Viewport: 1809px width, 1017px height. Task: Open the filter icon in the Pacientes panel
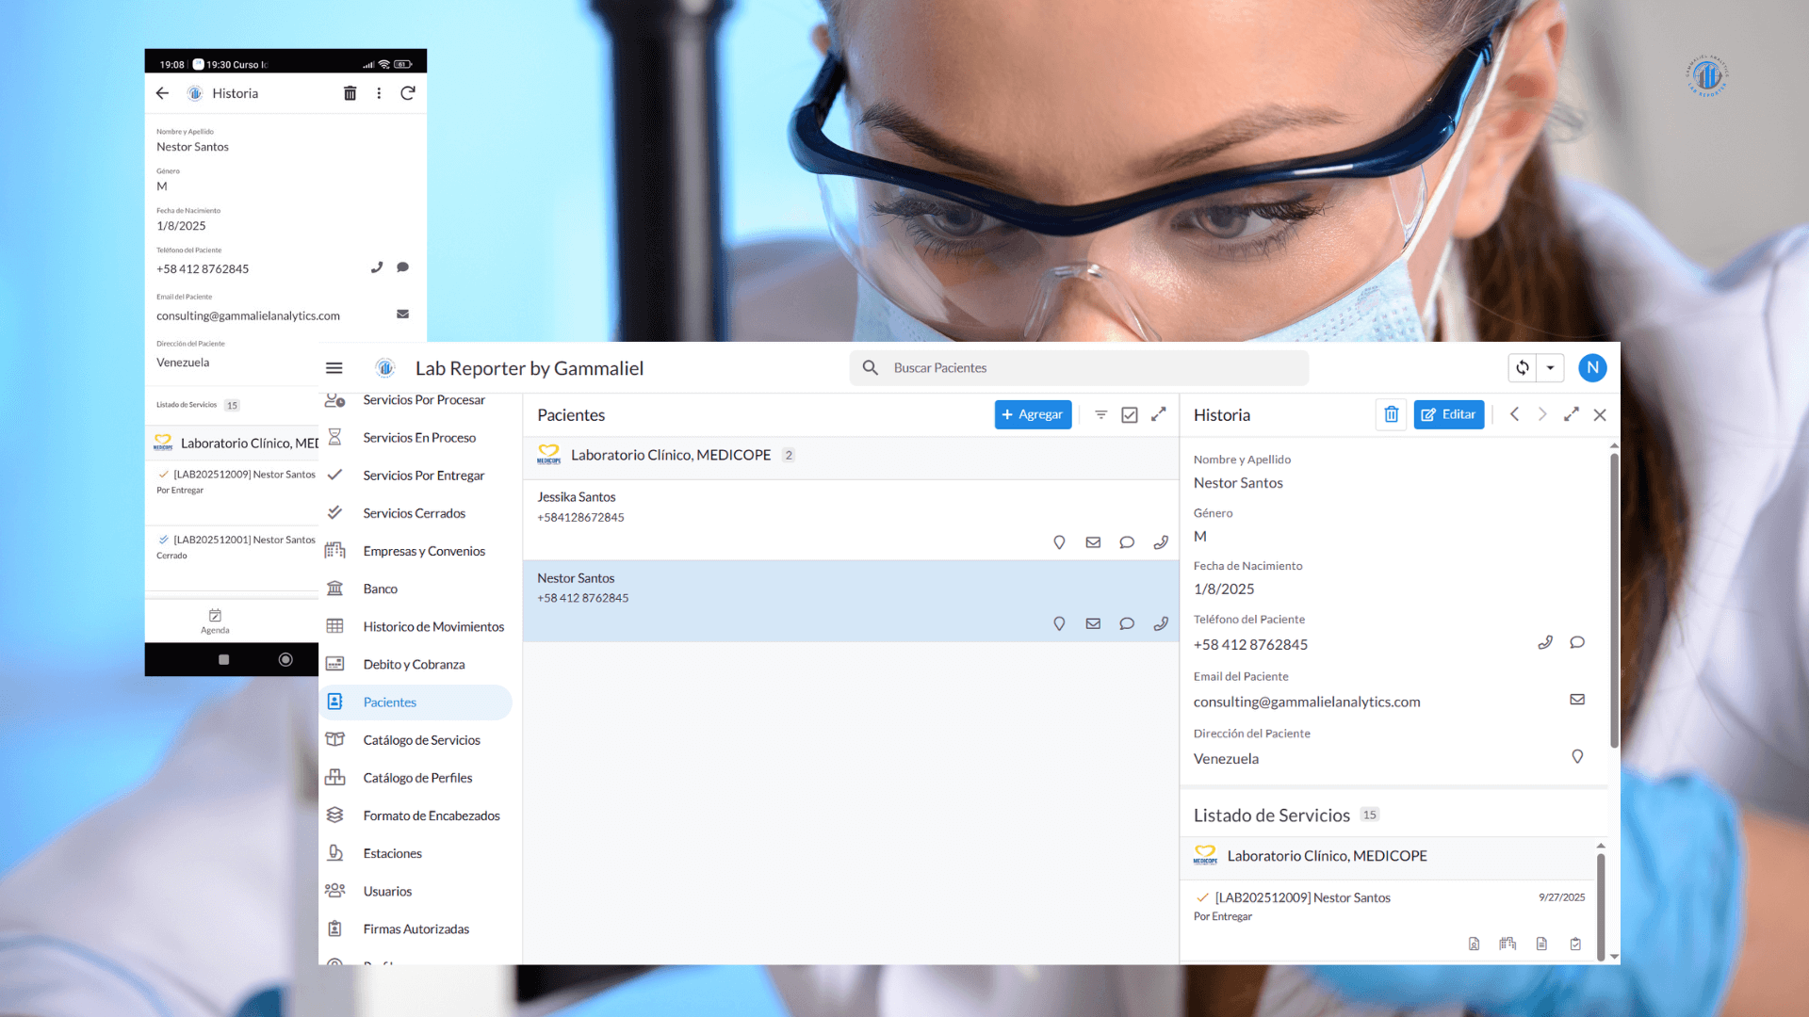coord(1100,414)
